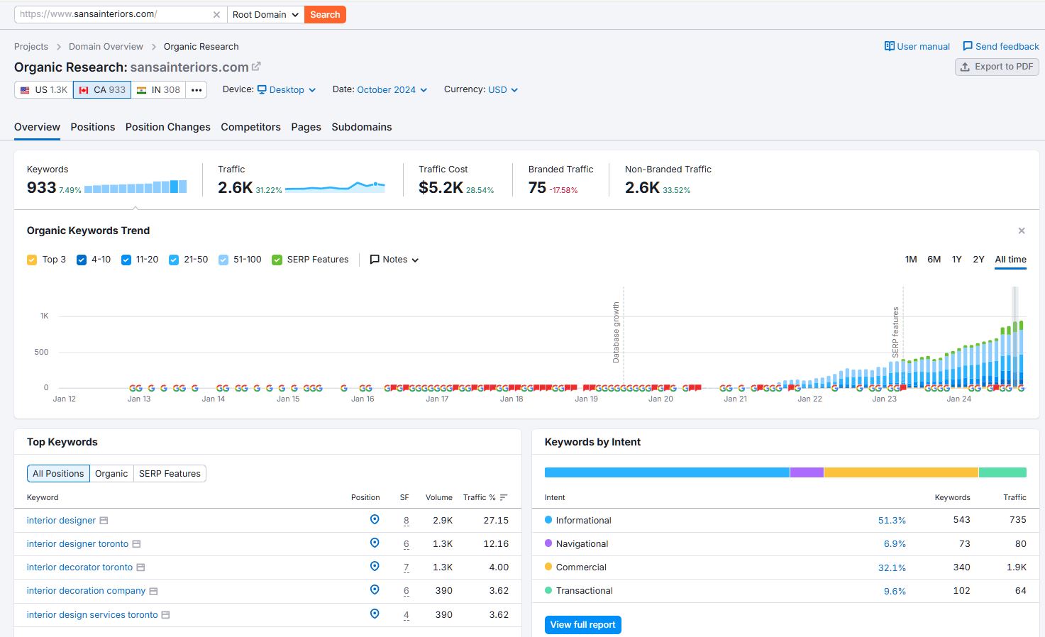This screenshot has height=637, width=1045.
Task: Select the Organic filter in Top Keywords
Action: [x=111, y=473]
